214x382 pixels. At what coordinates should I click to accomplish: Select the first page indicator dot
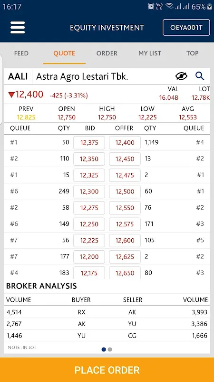[x=104, y=350]
